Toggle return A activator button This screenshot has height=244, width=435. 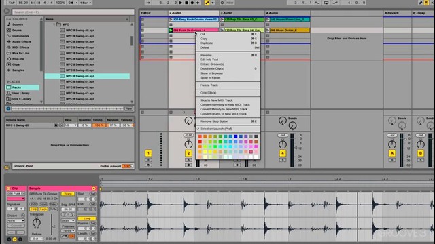pyautogui.click(x=392, y=153)
